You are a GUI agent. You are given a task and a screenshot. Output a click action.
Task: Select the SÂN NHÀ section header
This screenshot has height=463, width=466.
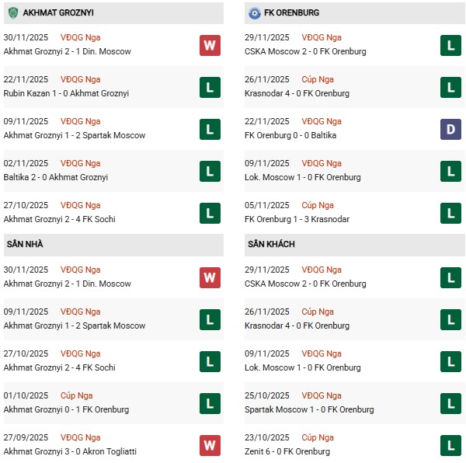(x=24, y=245)
